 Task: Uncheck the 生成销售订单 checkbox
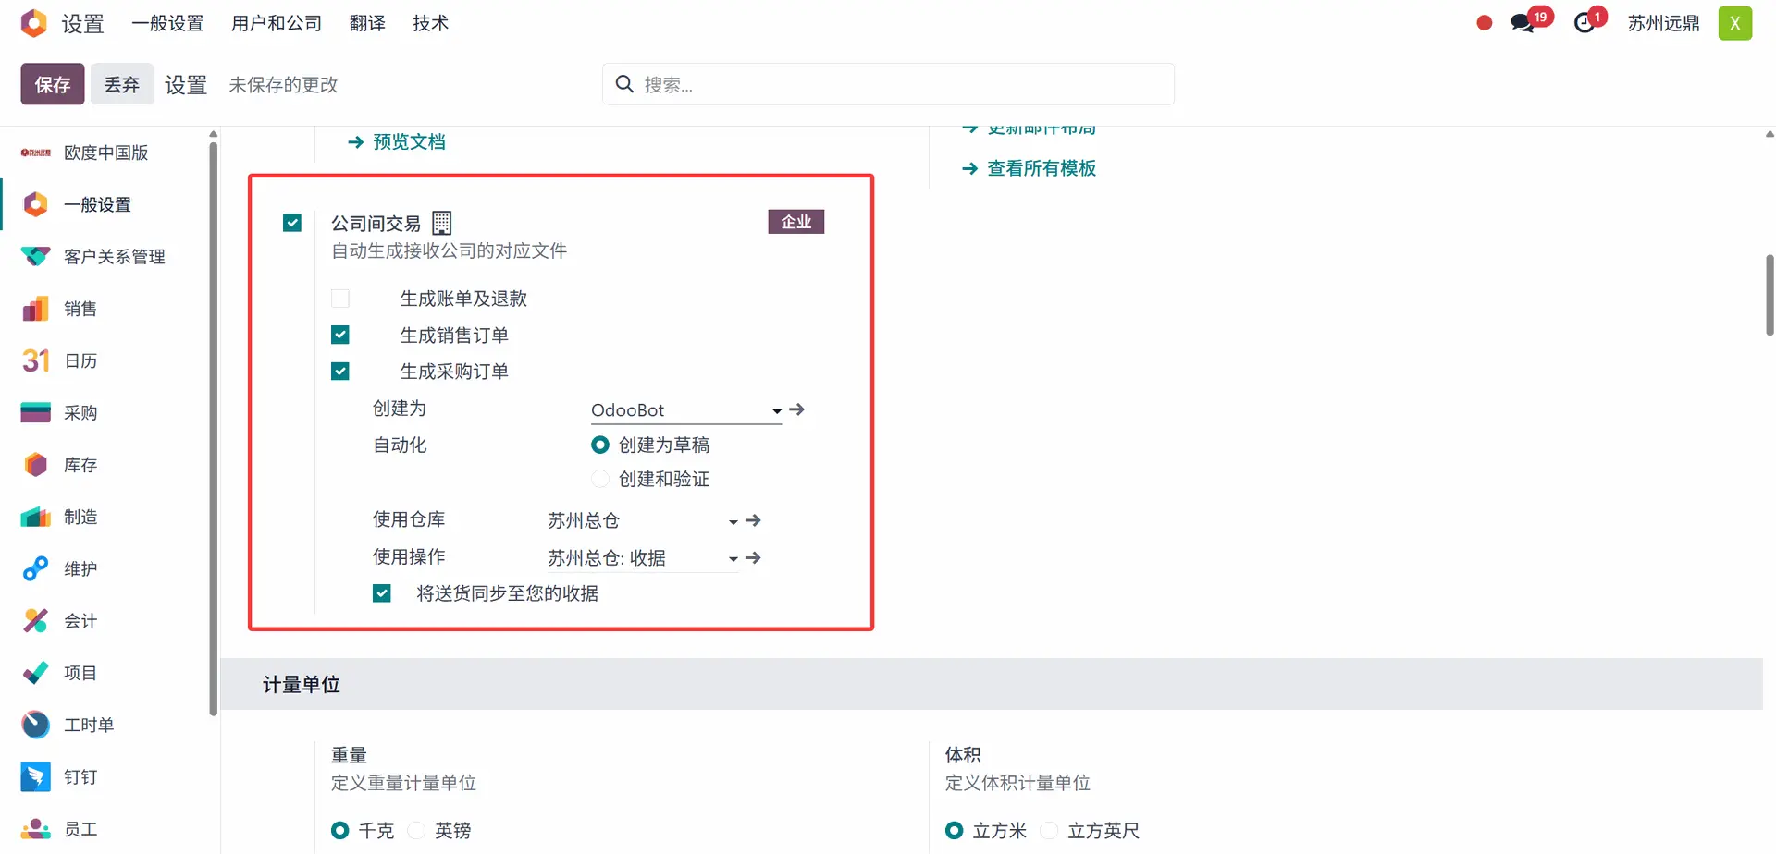tap(340, 335)
